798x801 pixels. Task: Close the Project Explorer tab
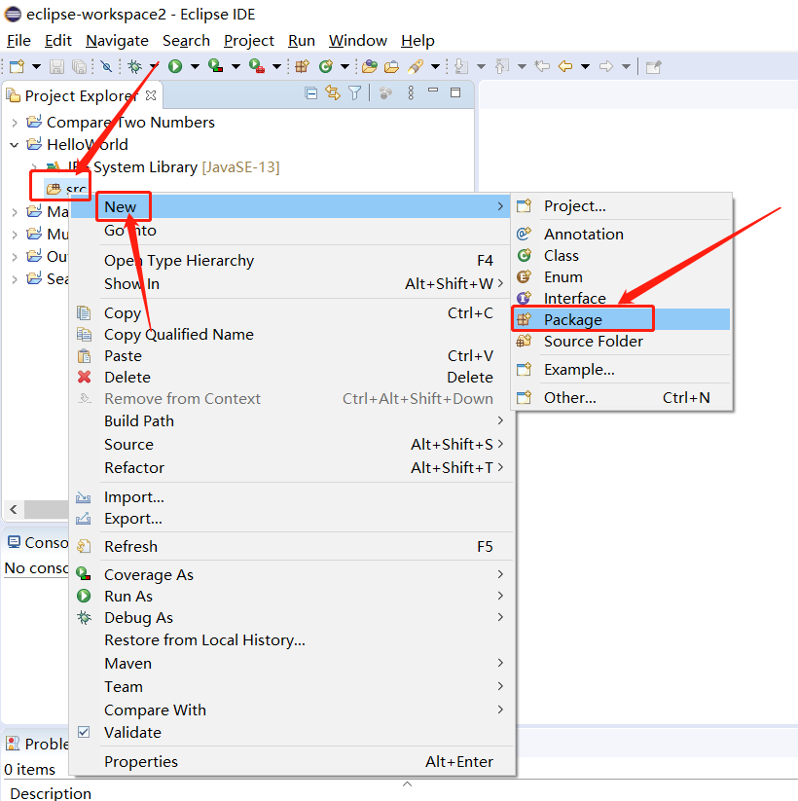tap(151, 95)
